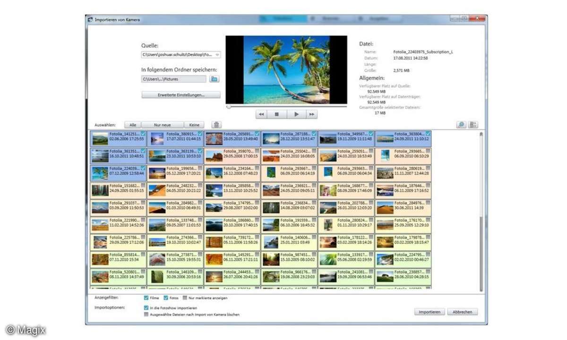The height and width of the screenshot is (340, 567).
Task: Switch to list view icon above thumbnails
Action: 473,125
